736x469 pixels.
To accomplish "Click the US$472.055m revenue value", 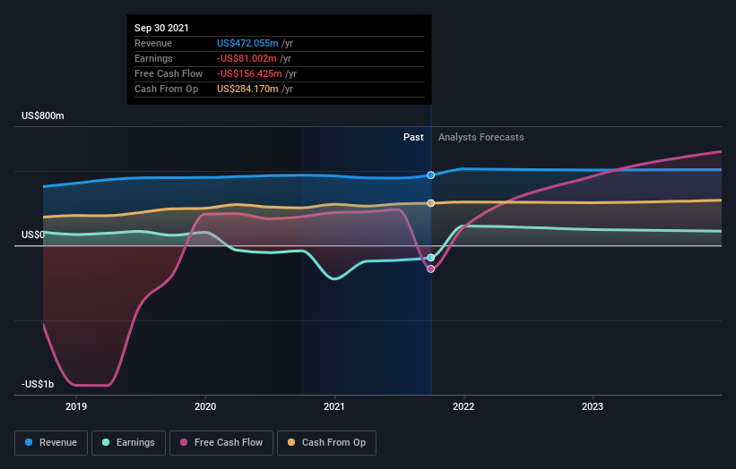I will (x=247, y=43).
